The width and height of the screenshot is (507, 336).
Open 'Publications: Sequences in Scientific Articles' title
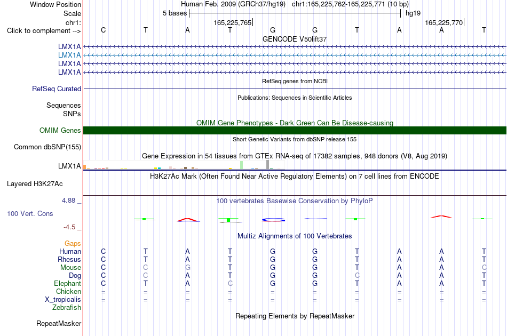click(295, 98)
